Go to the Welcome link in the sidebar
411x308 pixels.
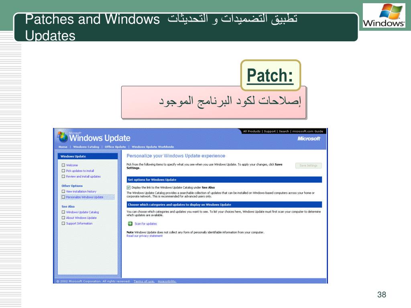click(x=72, y=165)
